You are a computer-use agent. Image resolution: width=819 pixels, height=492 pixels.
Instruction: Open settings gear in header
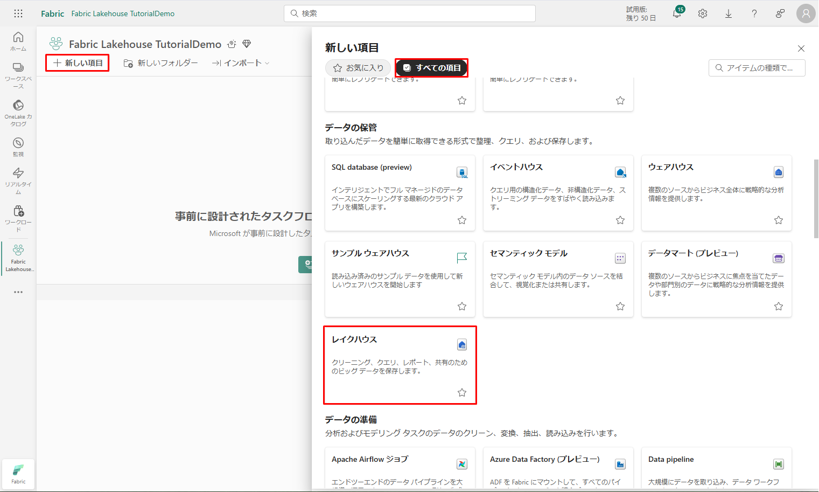[703, 14]
